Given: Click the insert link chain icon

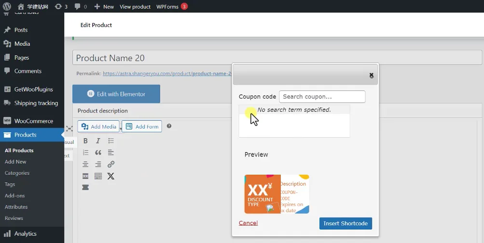Looking at the screenshot, I should [111, 164].
